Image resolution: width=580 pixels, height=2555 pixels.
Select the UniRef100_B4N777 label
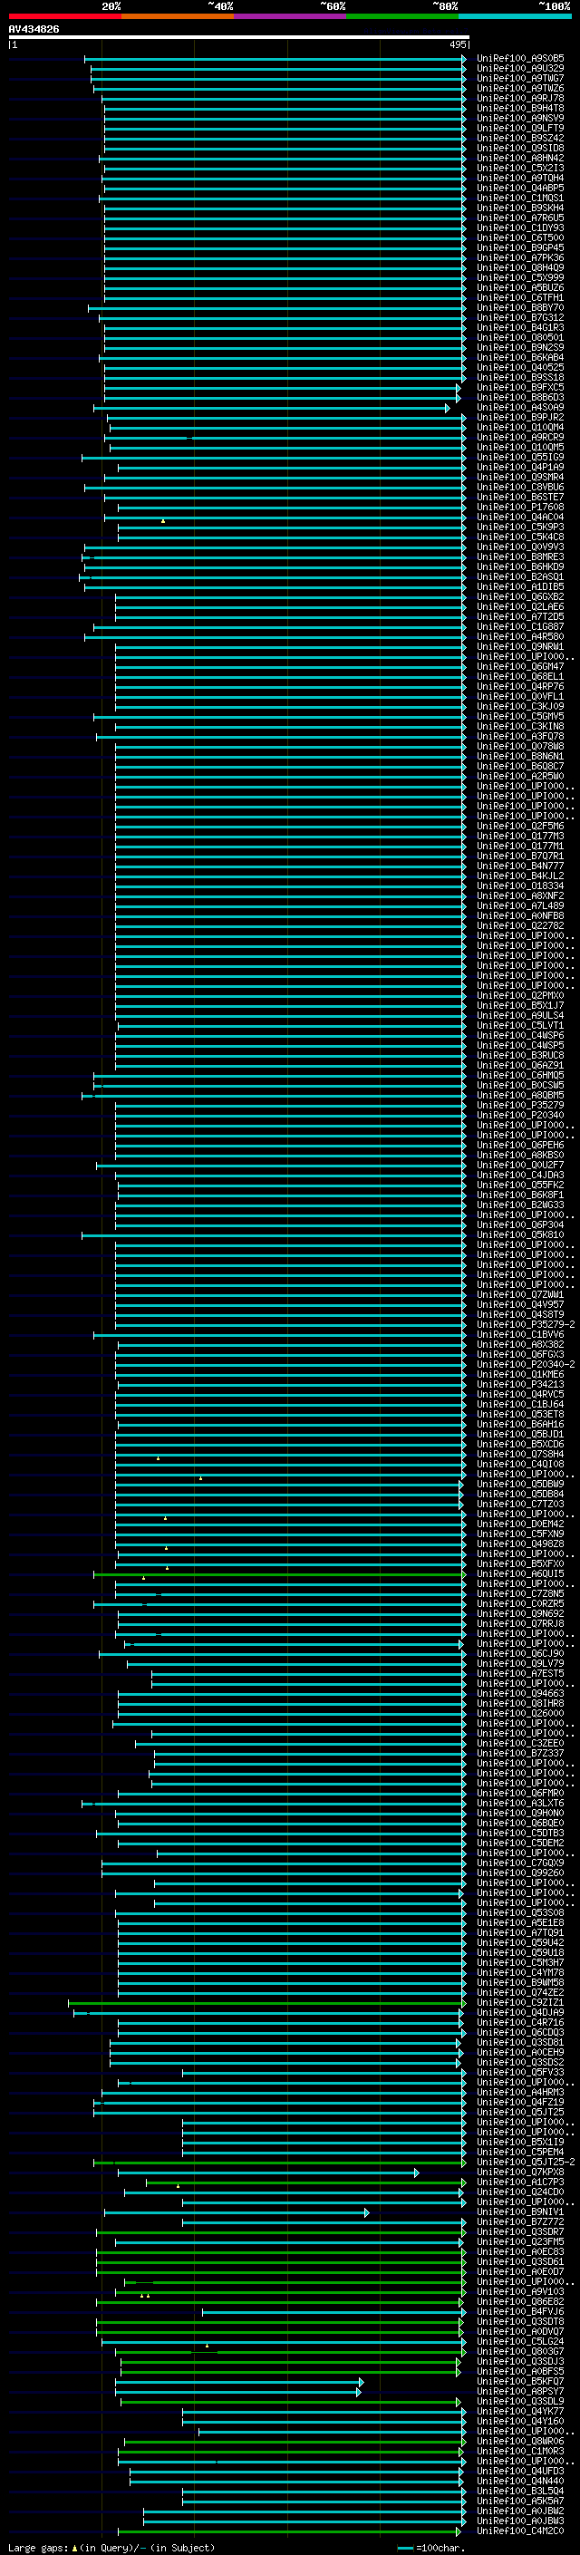(x=520, y=866)
